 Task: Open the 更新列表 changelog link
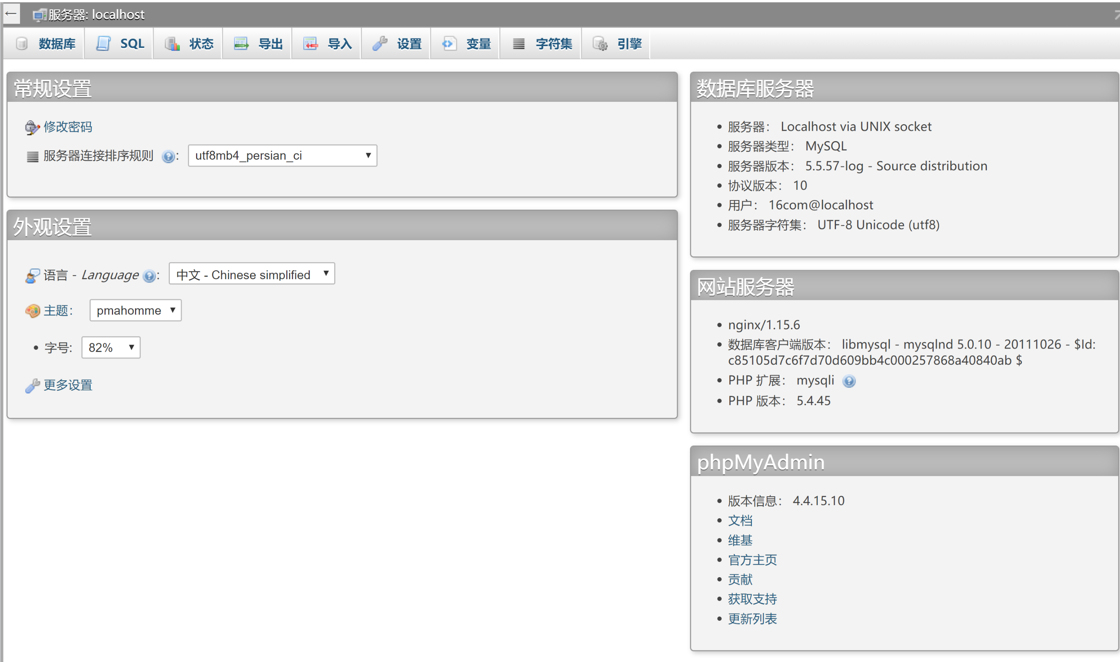[752, 619]
